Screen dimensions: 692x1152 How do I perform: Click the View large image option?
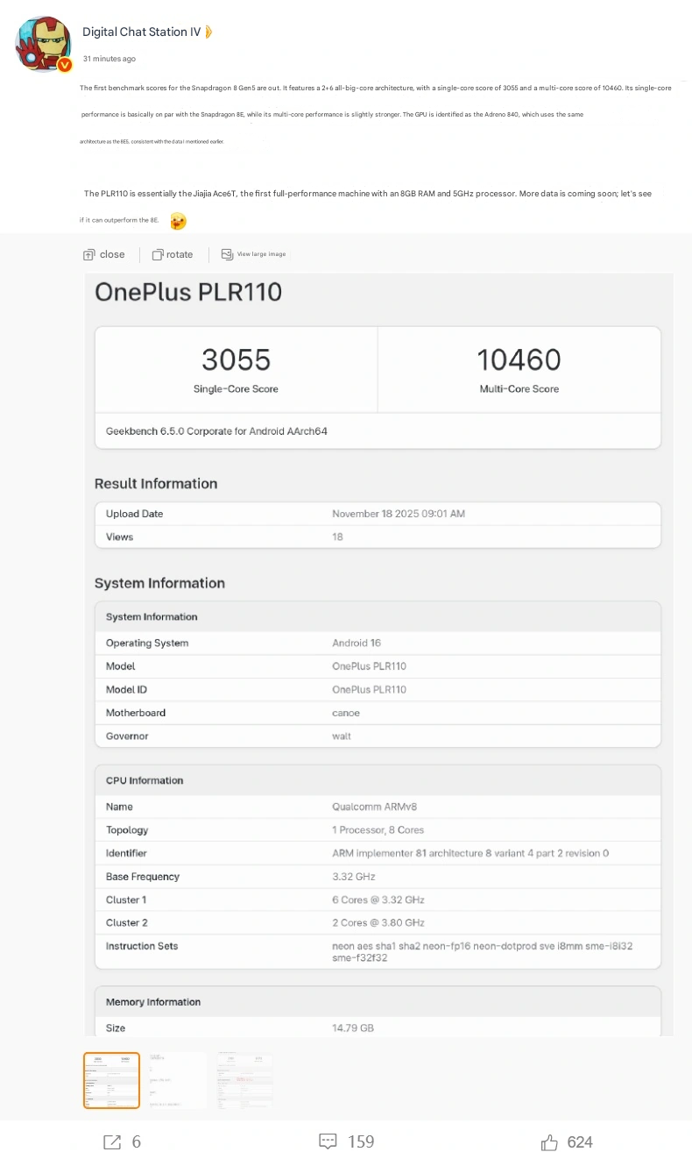[x=254, y=254]
